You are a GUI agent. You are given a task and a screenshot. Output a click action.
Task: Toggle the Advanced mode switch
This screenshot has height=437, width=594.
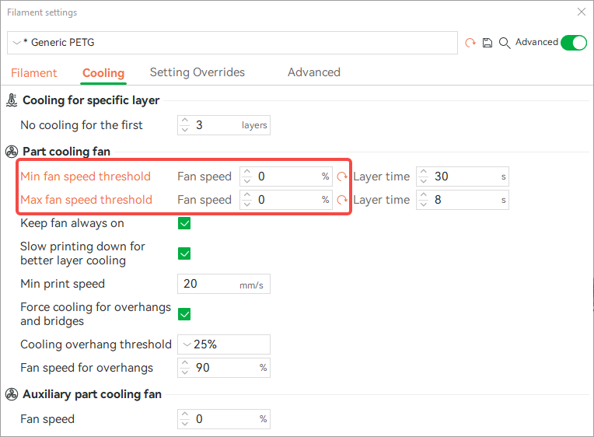click(574, 43)
